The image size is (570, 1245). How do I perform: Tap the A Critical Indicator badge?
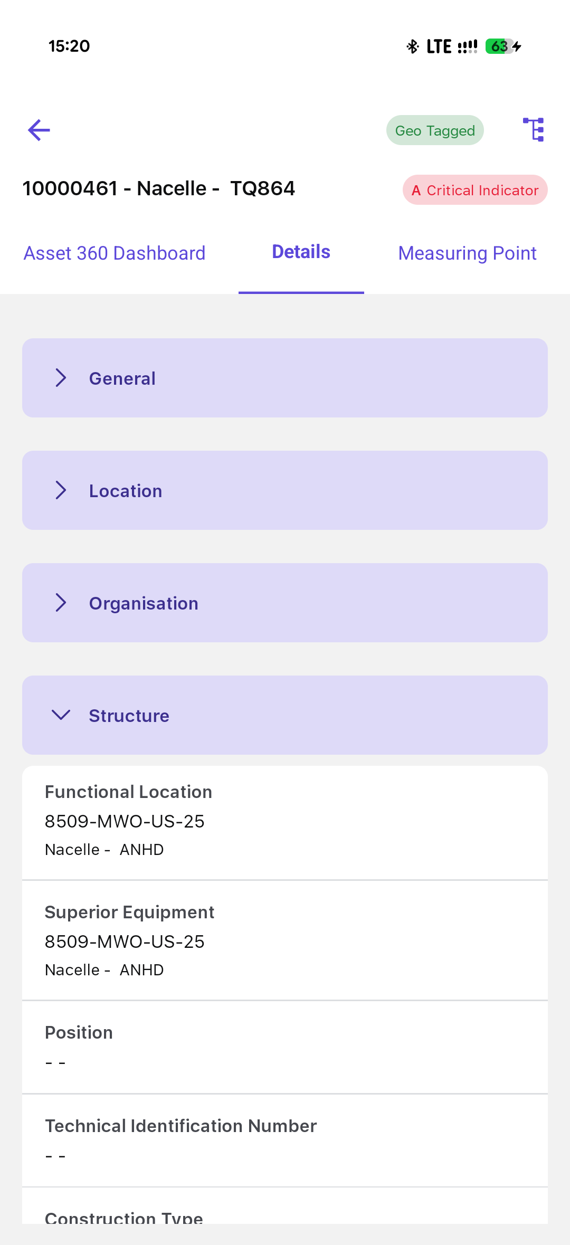point(475,190)
